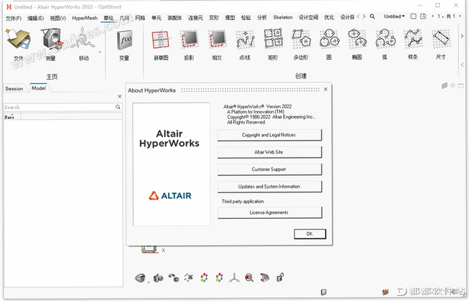Open the 文件 (File) ribbon tool
This screenshot has width=469, height=301.
(19, 45)
